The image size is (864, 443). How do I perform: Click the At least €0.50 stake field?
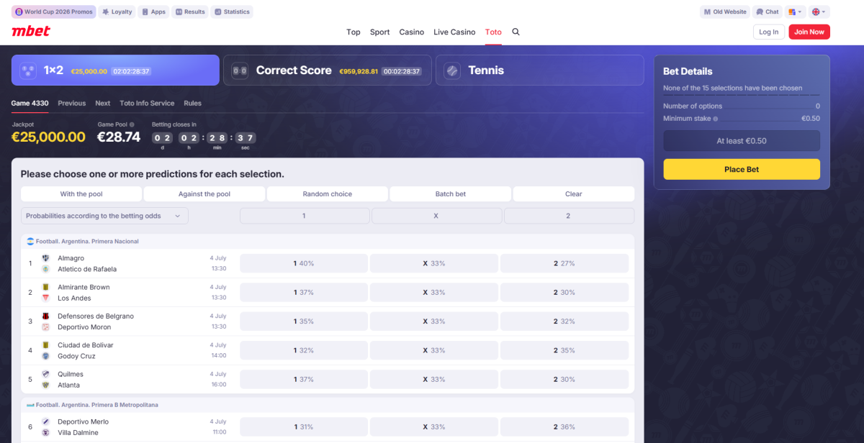pos(742,141)
